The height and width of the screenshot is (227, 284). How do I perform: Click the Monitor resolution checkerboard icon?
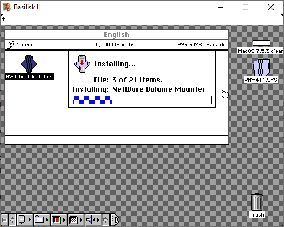tap(73, 220)
